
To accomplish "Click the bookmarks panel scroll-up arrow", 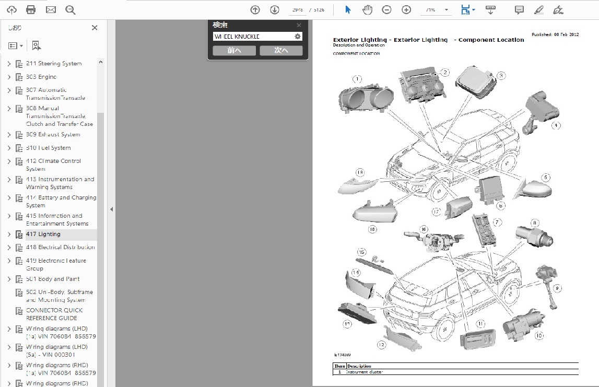I will (101, 62).
